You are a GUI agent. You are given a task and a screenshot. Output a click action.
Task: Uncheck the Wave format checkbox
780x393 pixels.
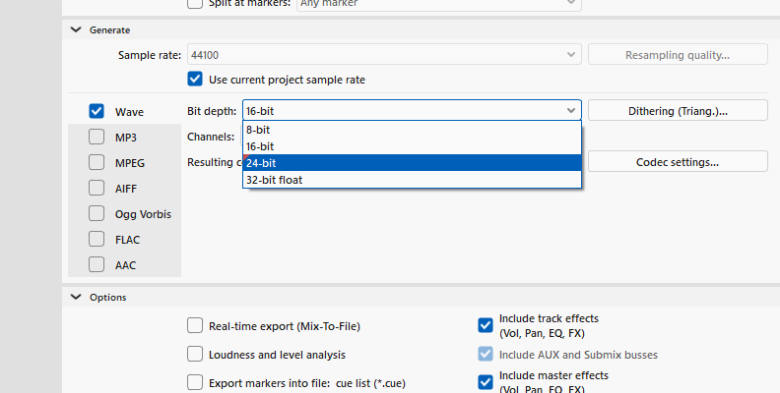pos(97,111)
